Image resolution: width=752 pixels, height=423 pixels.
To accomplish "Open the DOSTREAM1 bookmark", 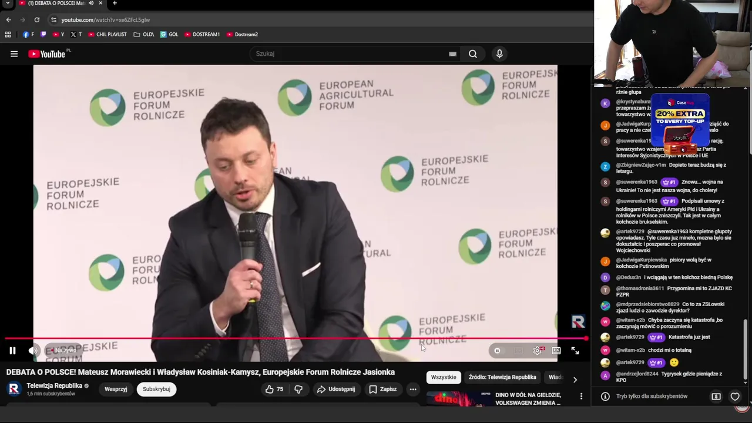I will click(202, 35).
